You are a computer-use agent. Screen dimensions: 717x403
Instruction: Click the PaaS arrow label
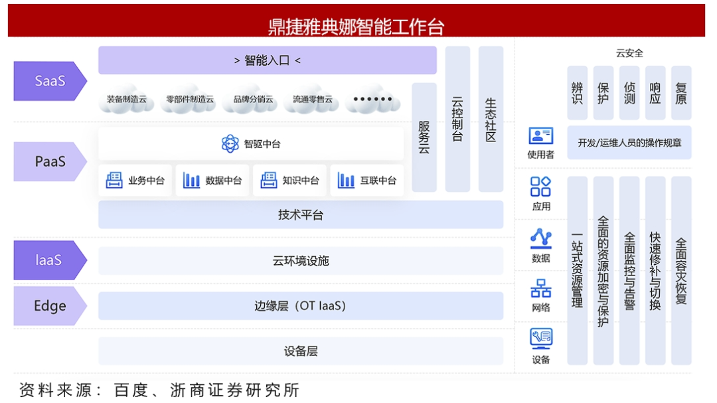[x=50, y=161]
